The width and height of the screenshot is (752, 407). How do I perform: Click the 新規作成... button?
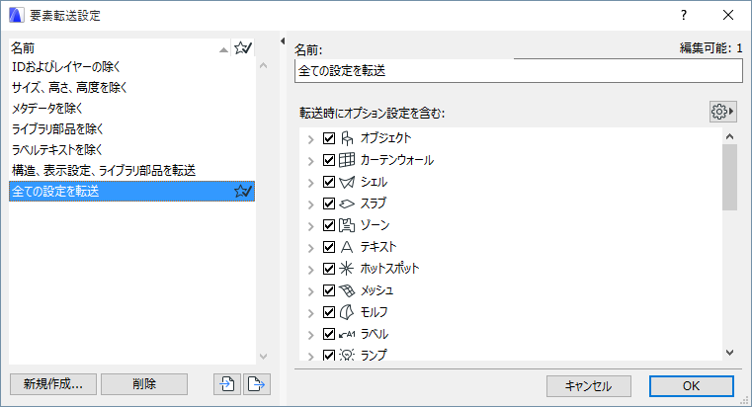click(53, 384)
